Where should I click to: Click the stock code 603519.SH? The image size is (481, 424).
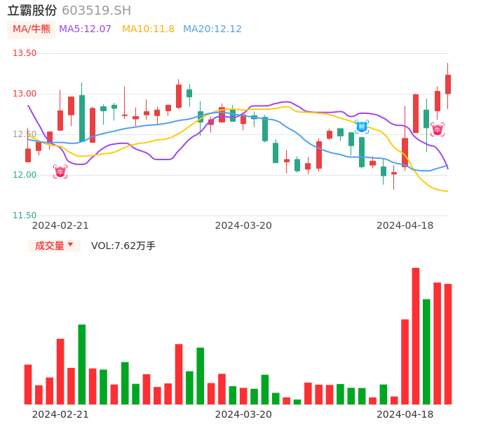pos(96,10)
